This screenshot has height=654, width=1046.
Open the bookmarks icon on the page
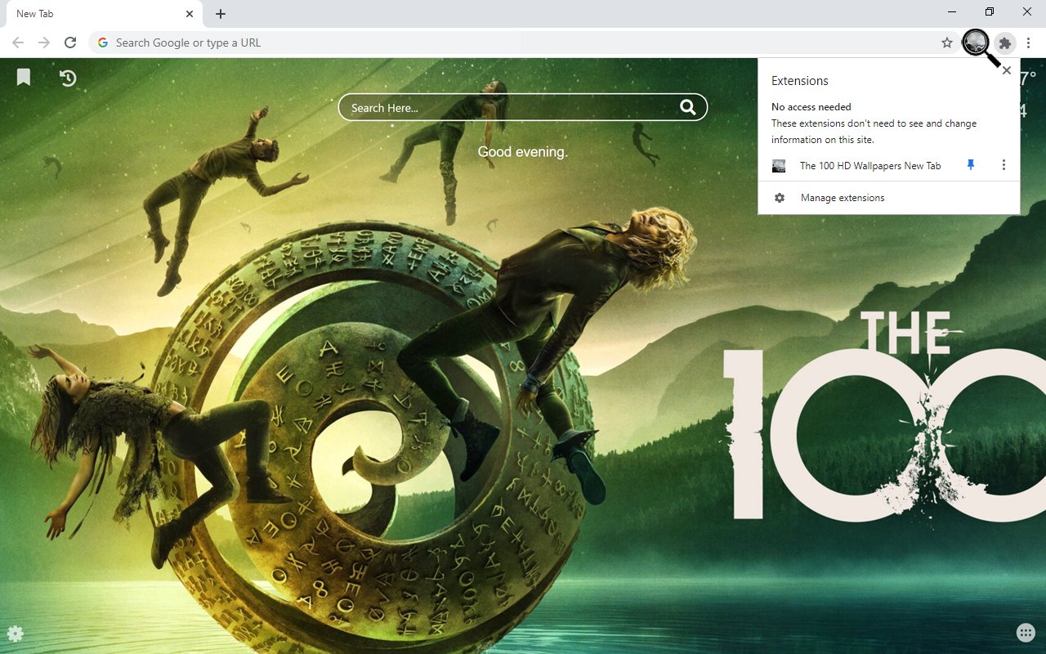coord(24,77)
